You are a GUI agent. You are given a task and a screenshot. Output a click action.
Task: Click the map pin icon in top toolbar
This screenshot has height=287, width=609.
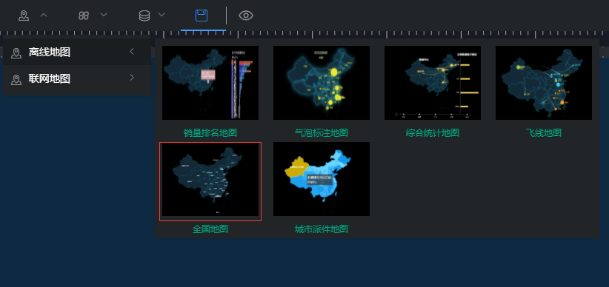24,16
